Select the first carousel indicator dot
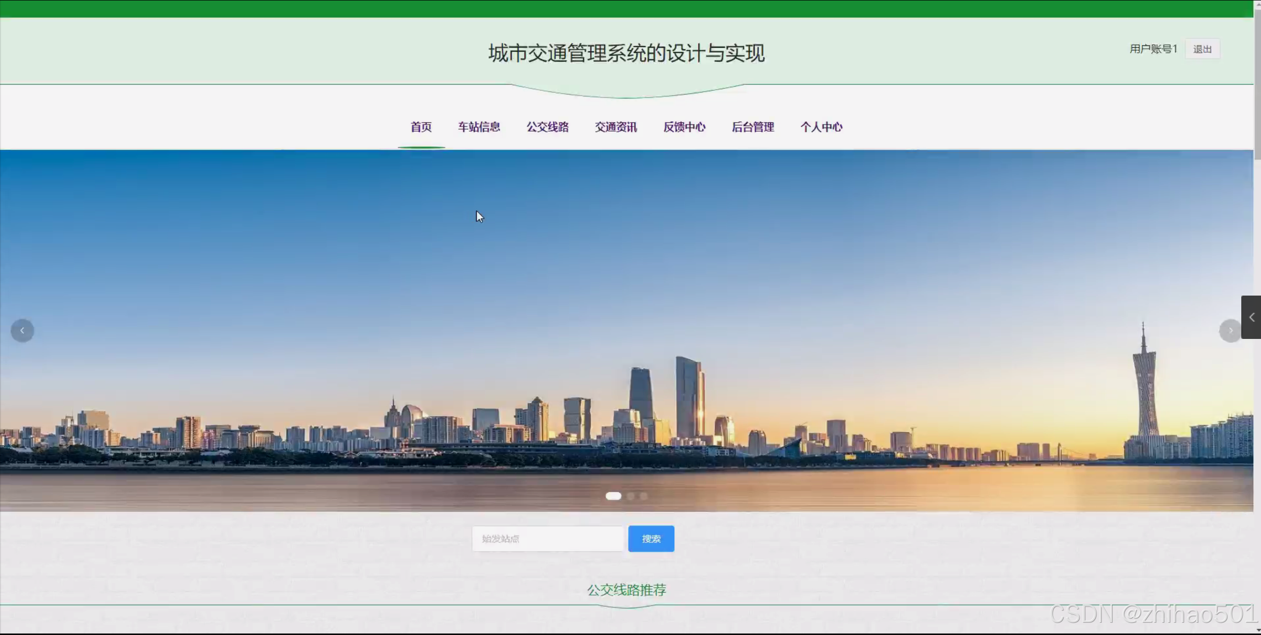Viewport: 1261px width, 635px height. (613, 496)
